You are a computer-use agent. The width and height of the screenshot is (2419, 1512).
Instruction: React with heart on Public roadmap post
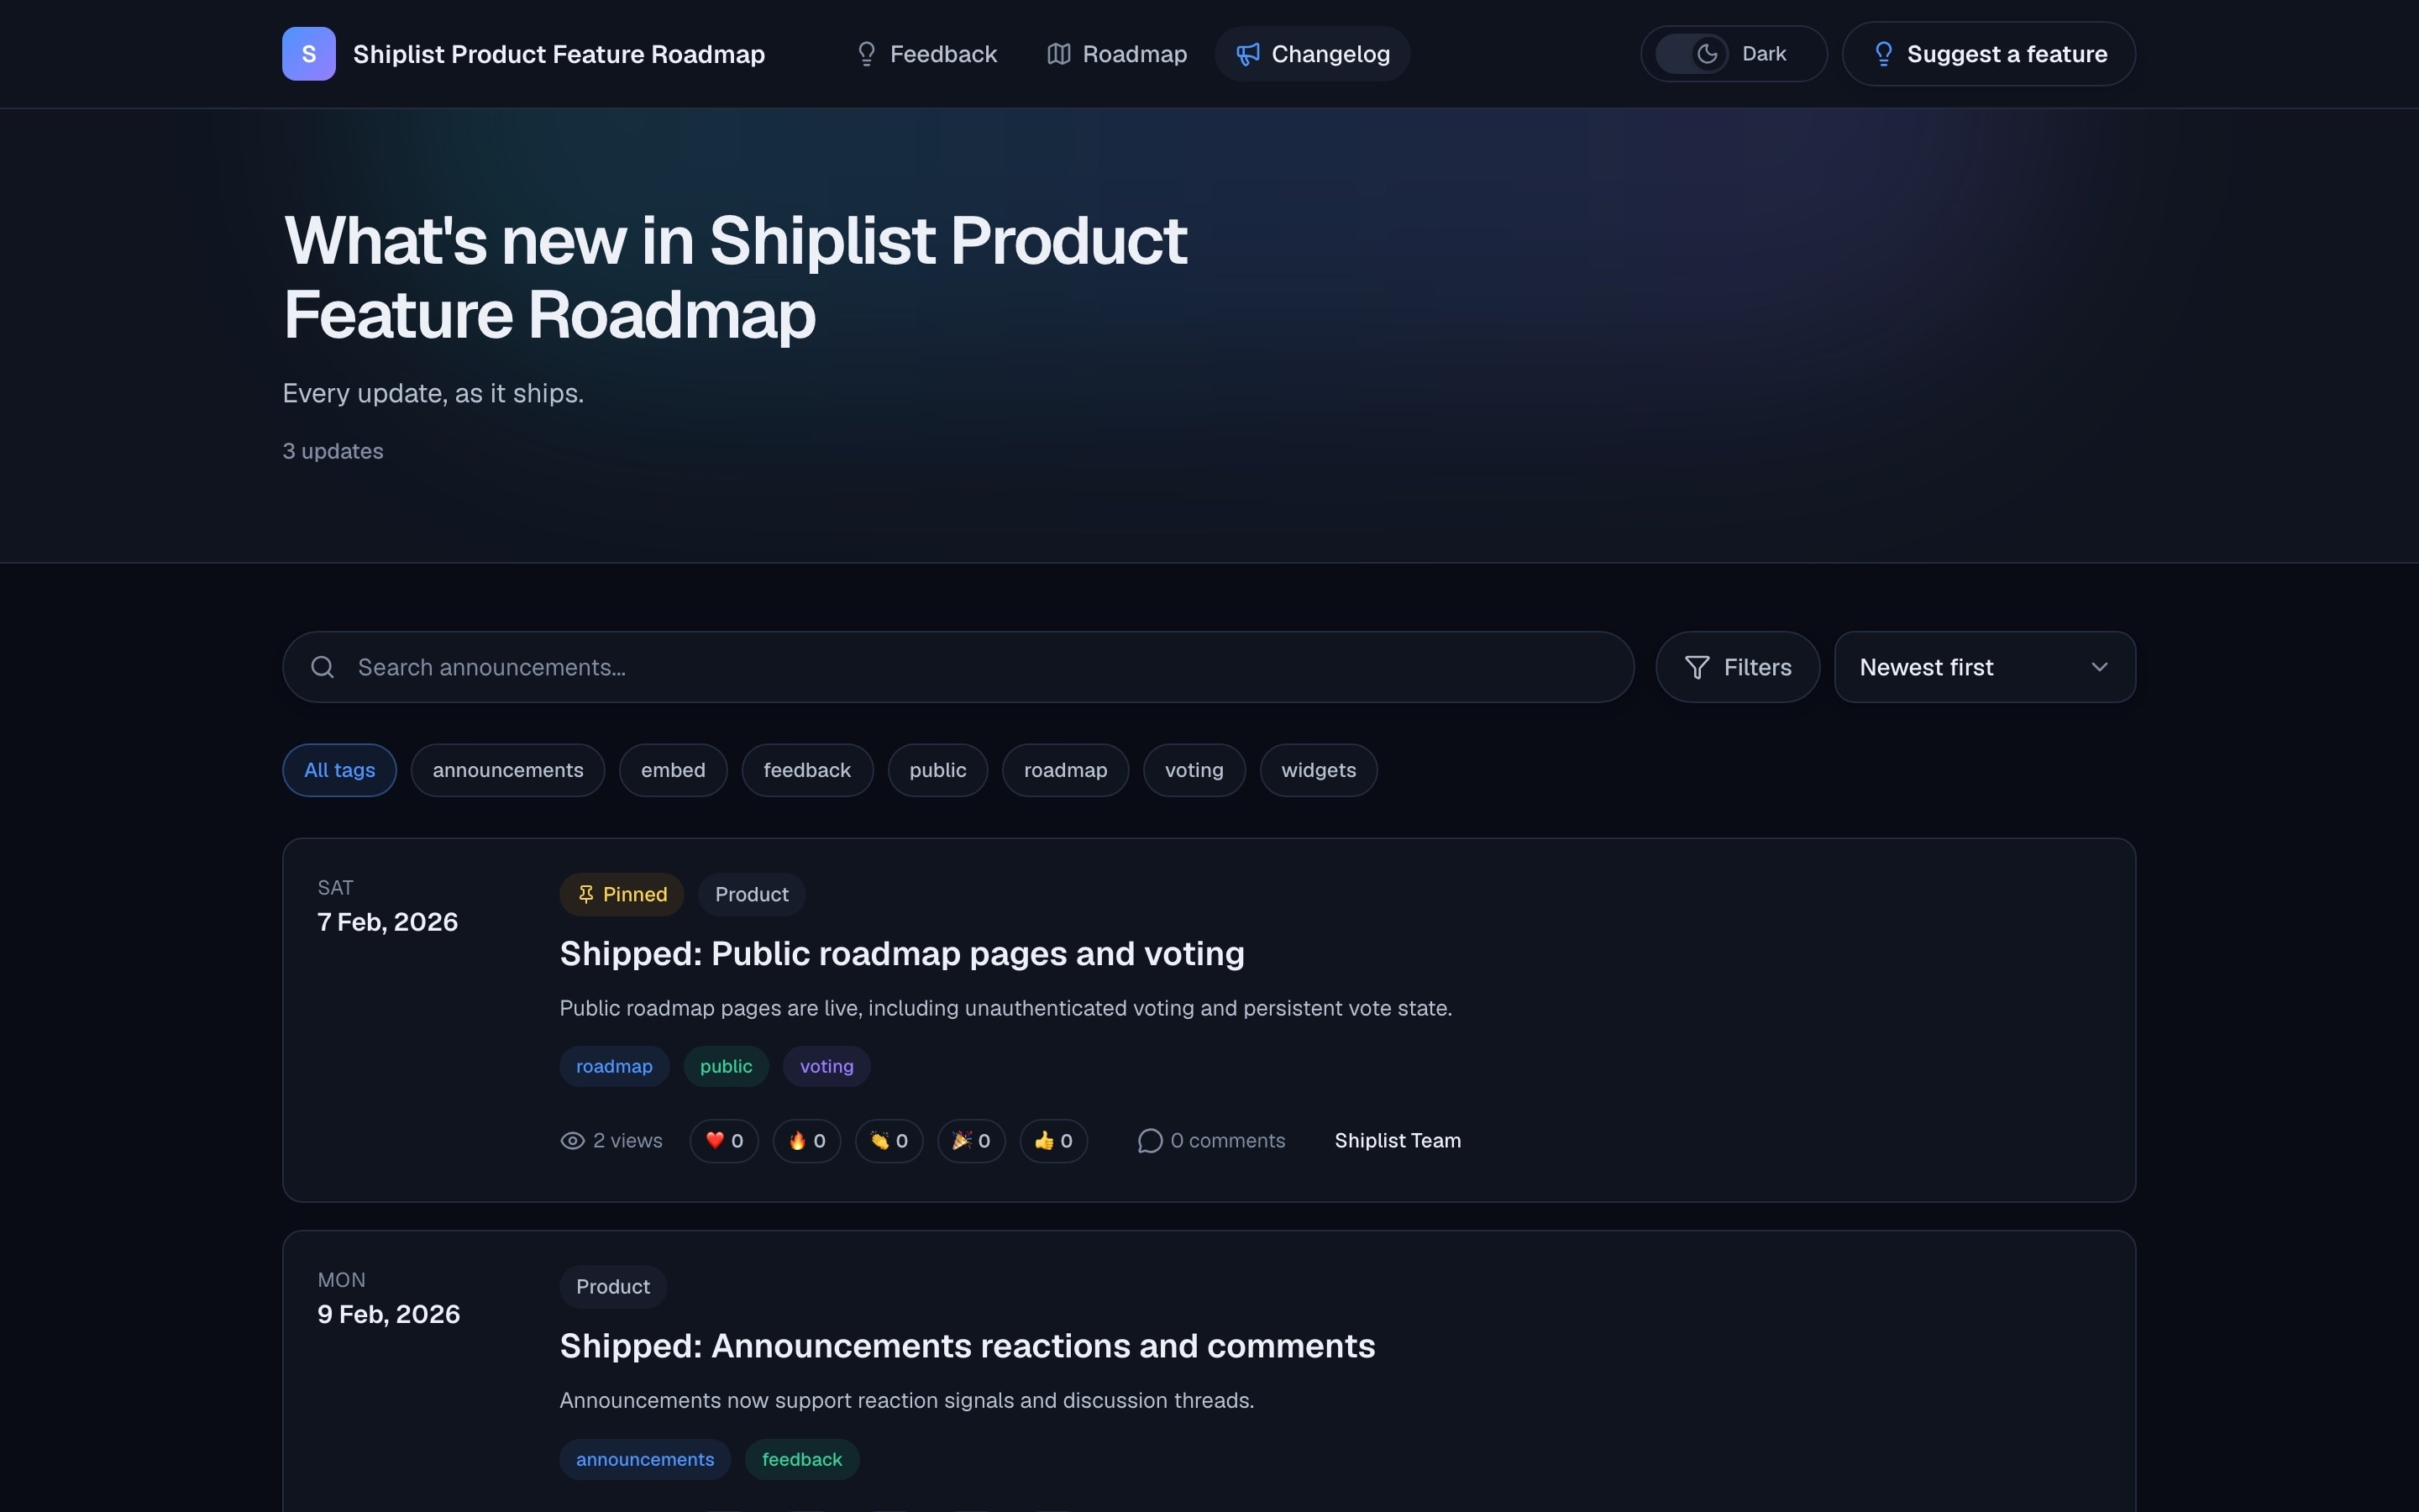pyautogui.click(x=724, y=1141)
